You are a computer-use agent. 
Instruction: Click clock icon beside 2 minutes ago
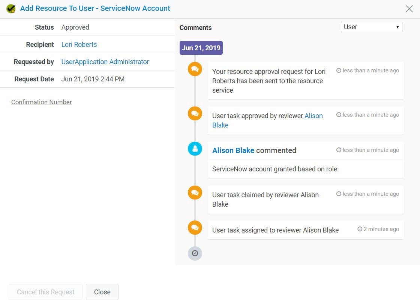360,229
